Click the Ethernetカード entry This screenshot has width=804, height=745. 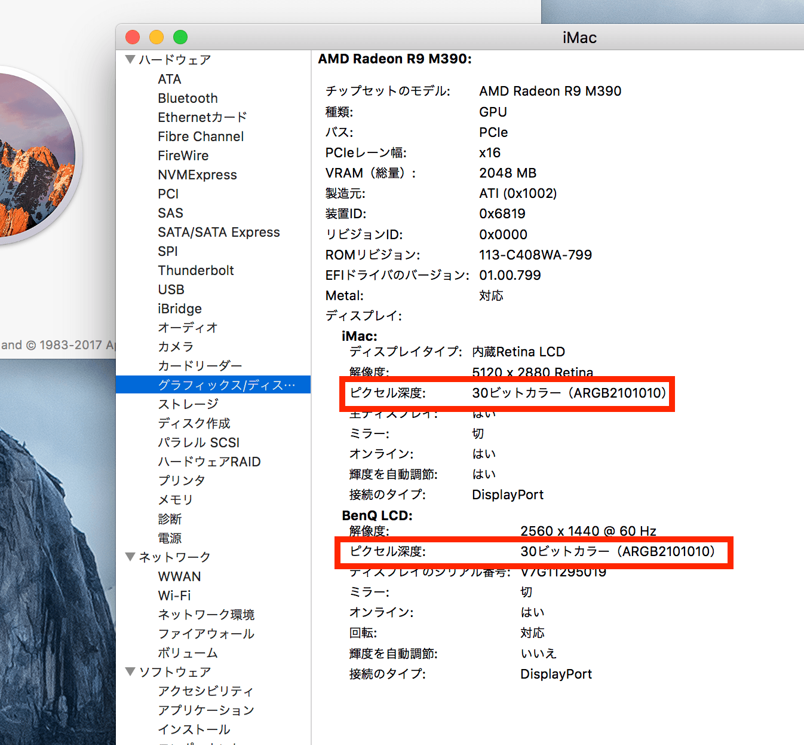[202, 117]
